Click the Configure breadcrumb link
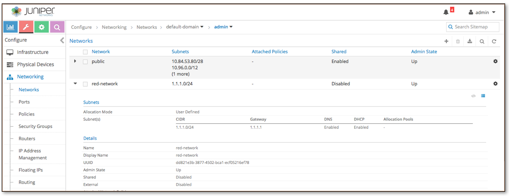This screenshot has height=196, width=509. pos(81,27)
